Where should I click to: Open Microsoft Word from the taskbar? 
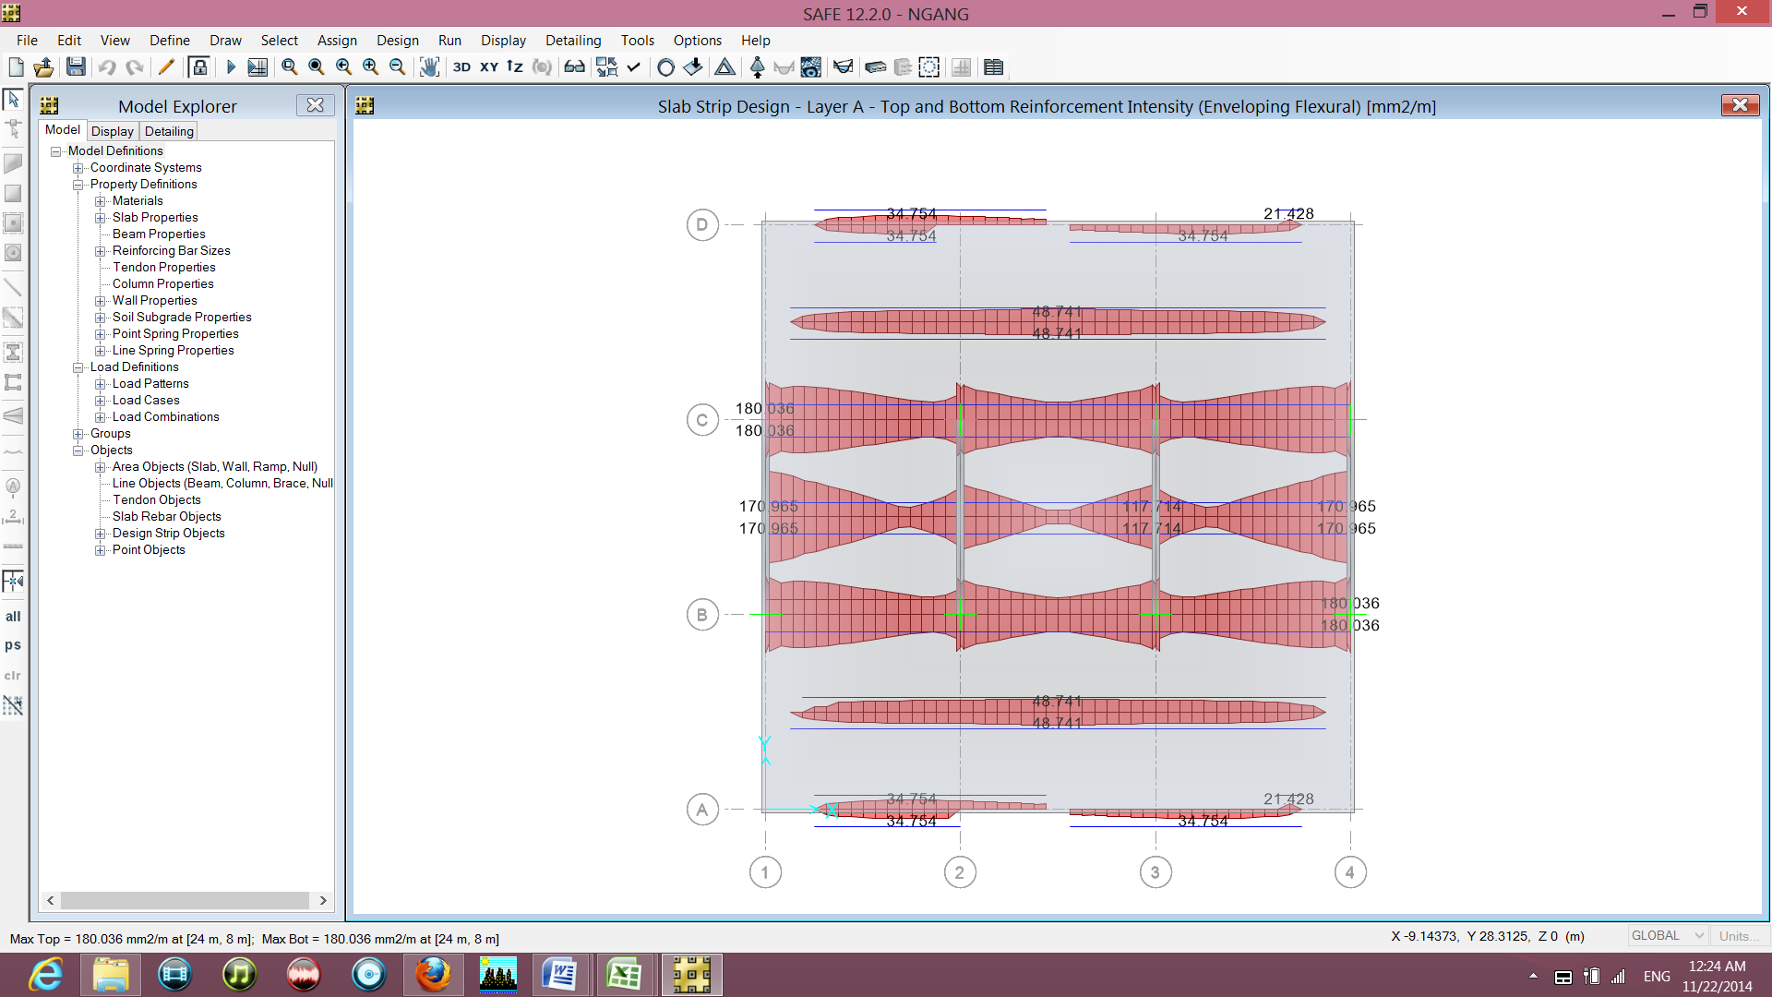(560, 975)
